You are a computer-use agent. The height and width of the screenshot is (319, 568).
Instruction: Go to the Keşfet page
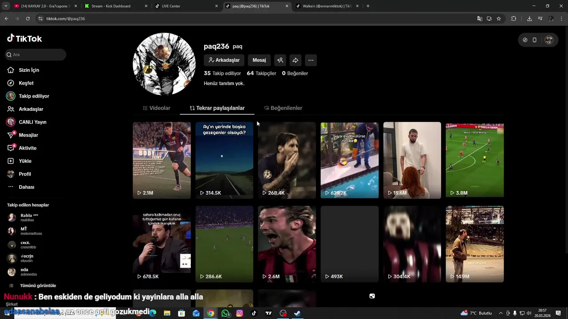(x=26, y=83)
